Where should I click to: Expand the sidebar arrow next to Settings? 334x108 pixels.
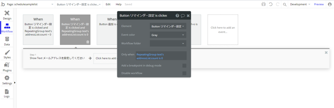(15, 83)
